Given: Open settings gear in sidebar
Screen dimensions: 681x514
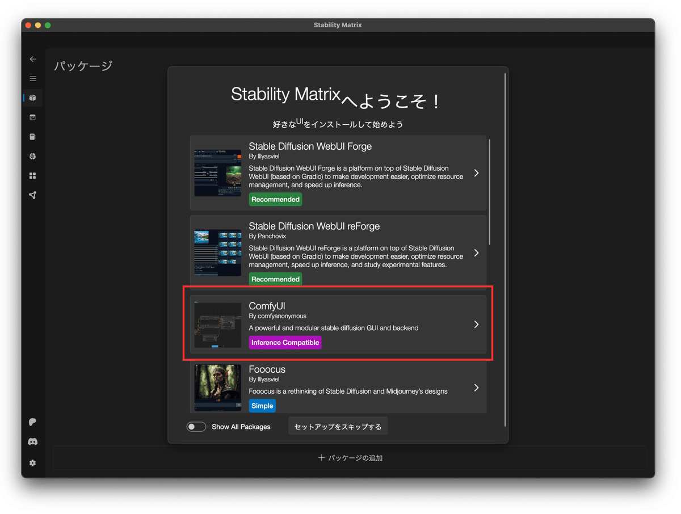Looking at the screenshot, I should point(33,463).
